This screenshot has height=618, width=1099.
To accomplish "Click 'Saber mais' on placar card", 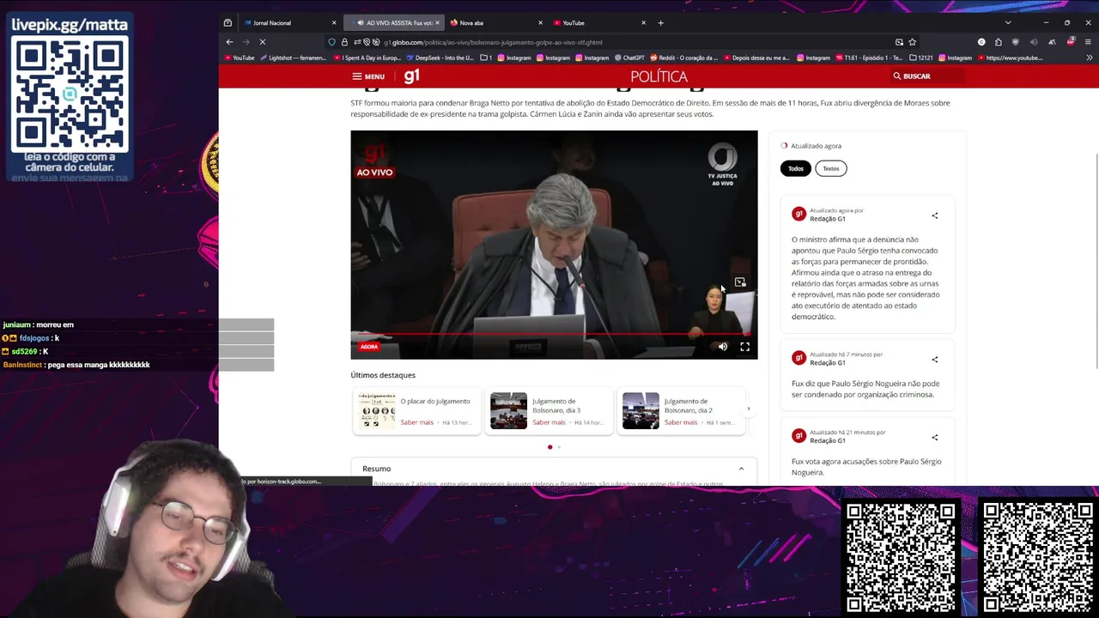I will (416, 422).
